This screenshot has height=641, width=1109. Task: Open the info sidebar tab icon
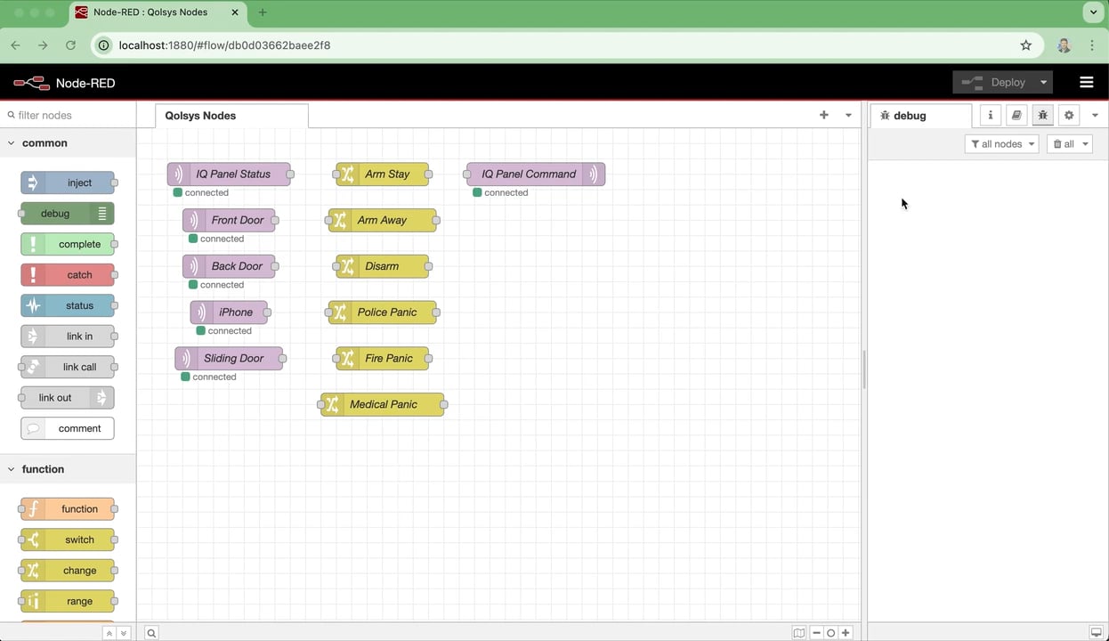point(990,115)
